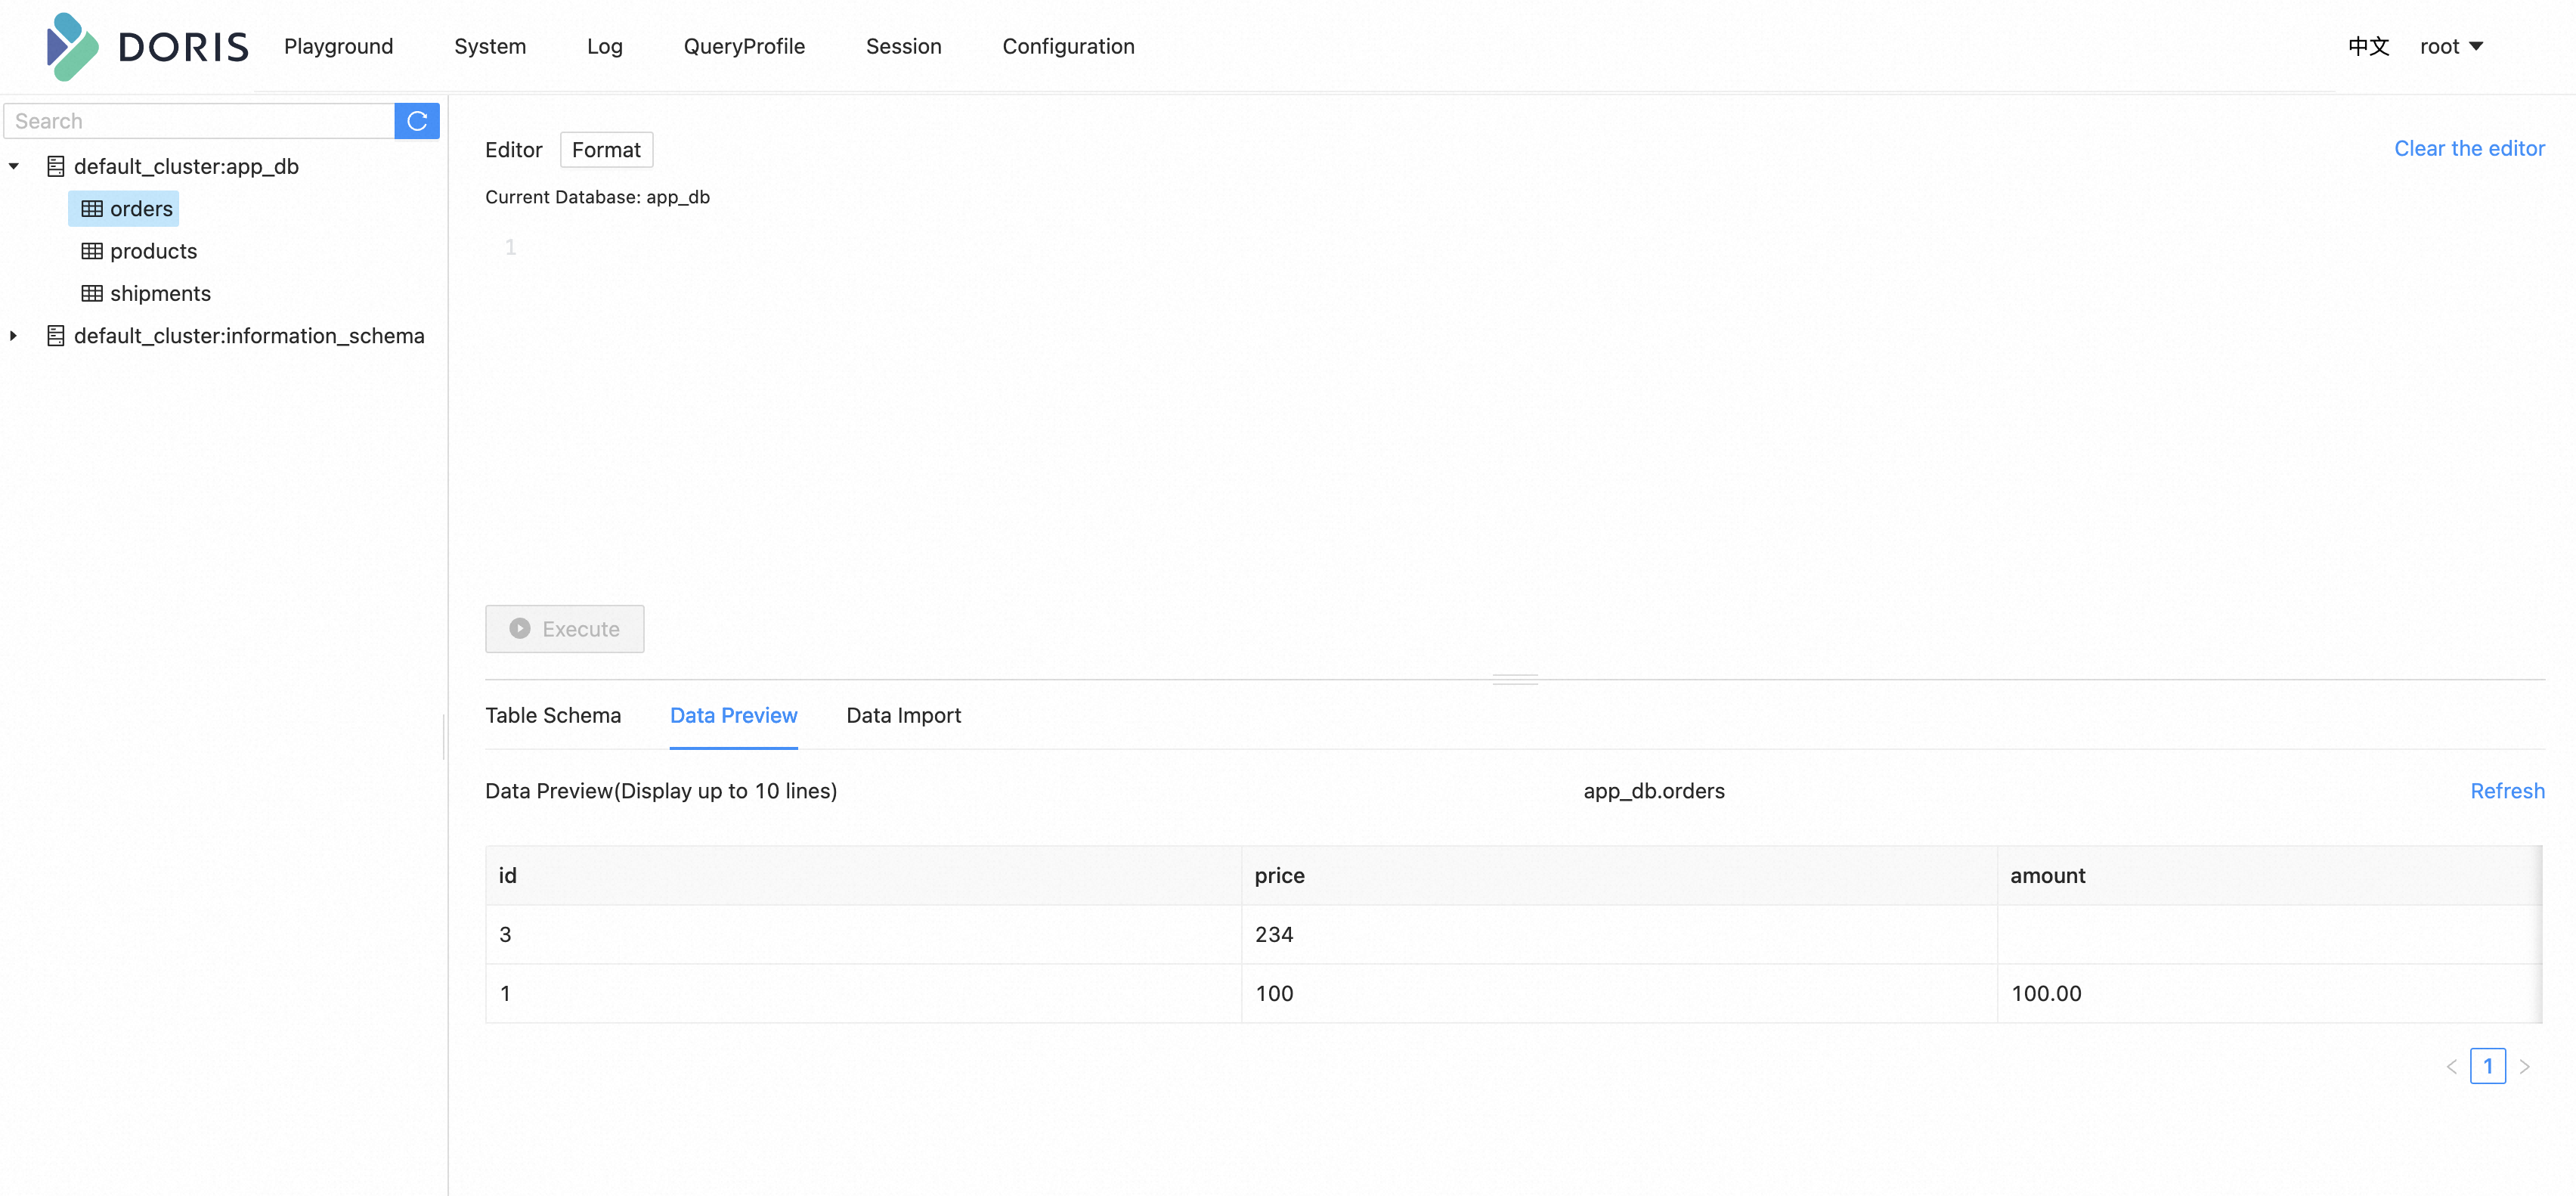Select the Data Preview tab
The image size is (2576, 1196).
point(734,715)
